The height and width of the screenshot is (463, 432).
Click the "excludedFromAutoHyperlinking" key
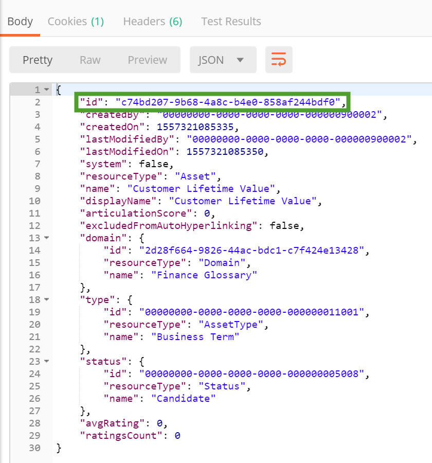[x=169, y=226]
